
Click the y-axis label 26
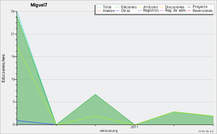point(13,11)
